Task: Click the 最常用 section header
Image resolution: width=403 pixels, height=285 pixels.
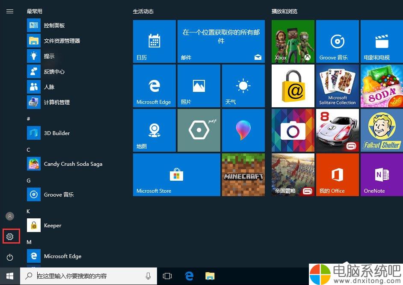Action: tap(35, 11)
